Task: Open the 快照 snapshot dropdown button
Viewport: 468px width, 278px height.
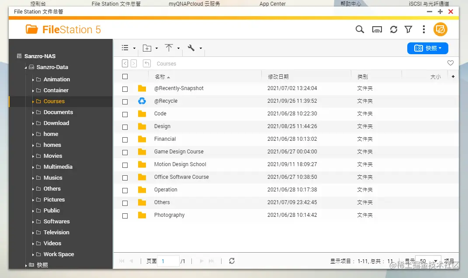Action: (428, 48)
